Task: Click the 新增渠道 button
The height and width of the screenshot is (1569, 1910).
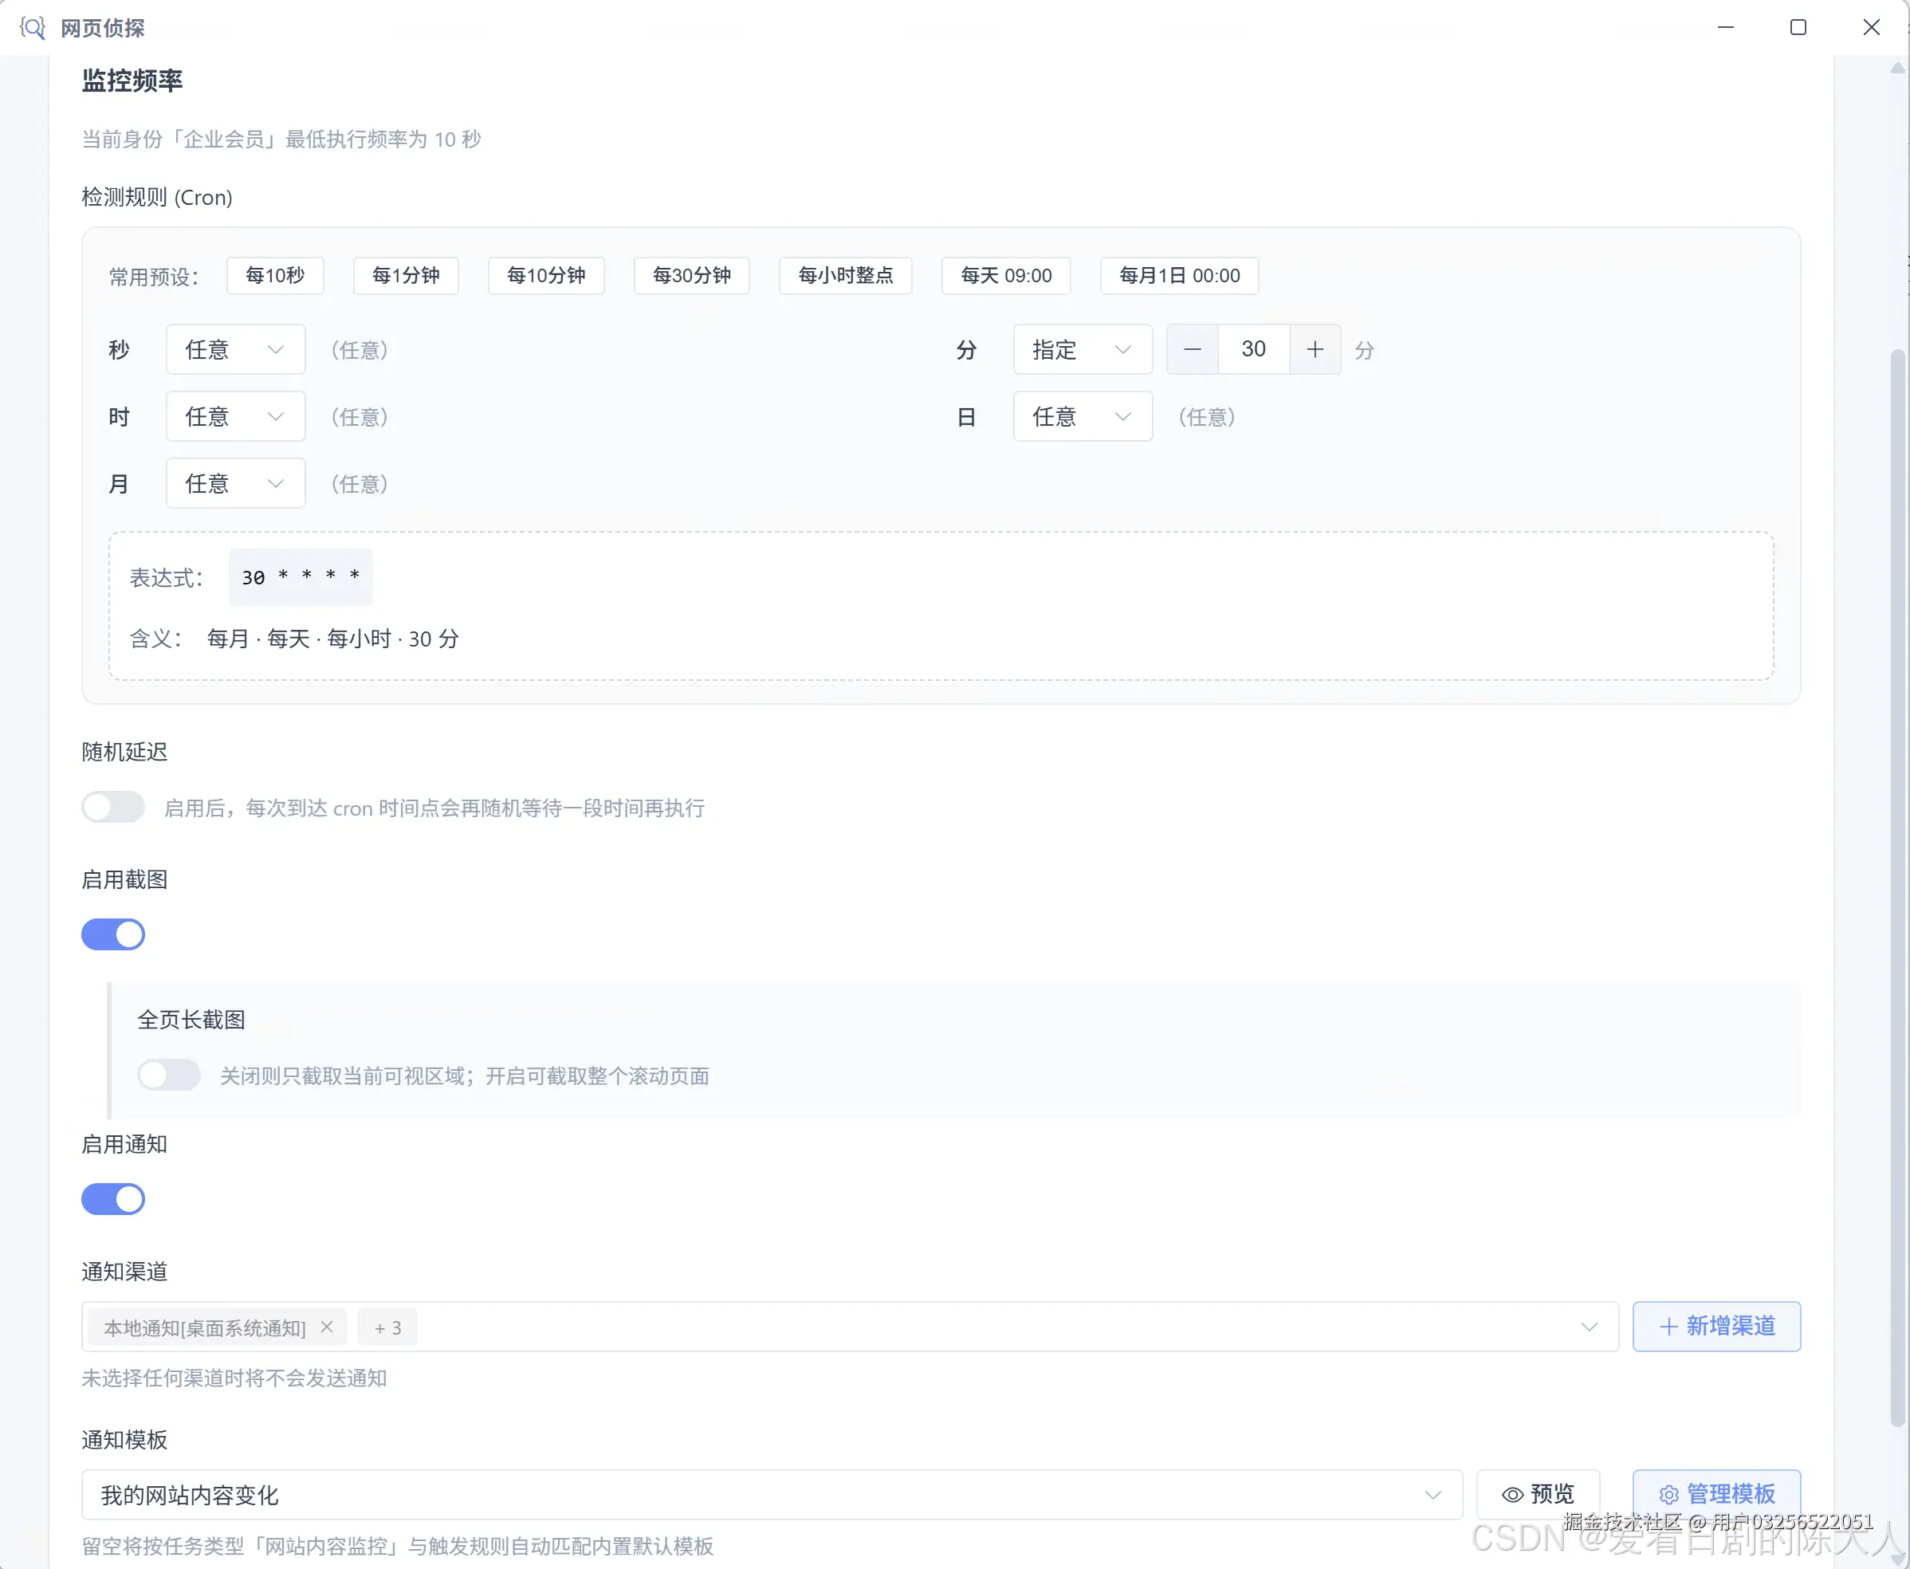Action: 1716,1327
